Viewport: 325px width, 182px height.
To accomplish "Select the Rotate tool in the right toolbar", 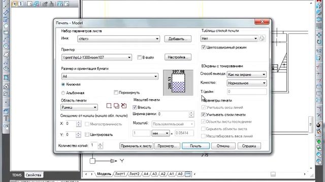I will (x=319, y=42).
